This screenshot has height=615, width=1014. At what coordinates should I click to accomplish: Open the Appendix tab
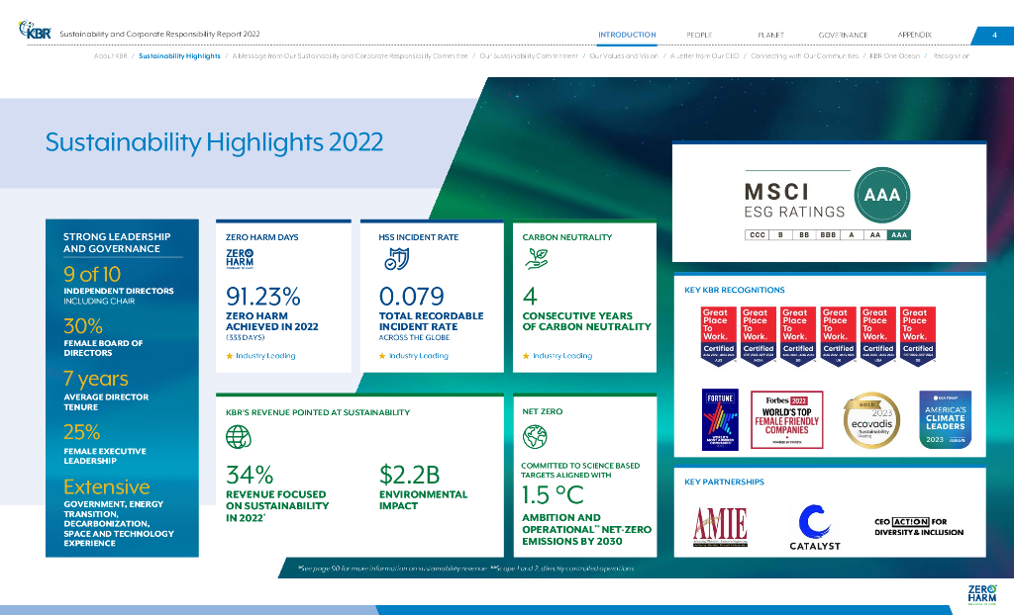(914, 35)
